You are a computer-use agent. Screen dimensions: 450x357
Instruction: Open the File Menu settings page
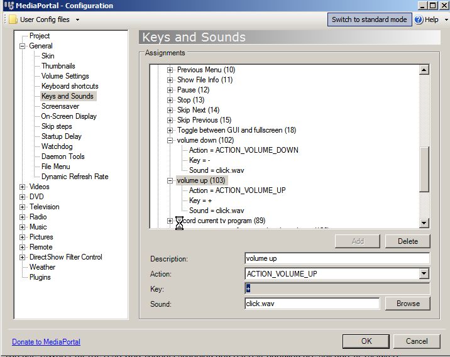56,167
